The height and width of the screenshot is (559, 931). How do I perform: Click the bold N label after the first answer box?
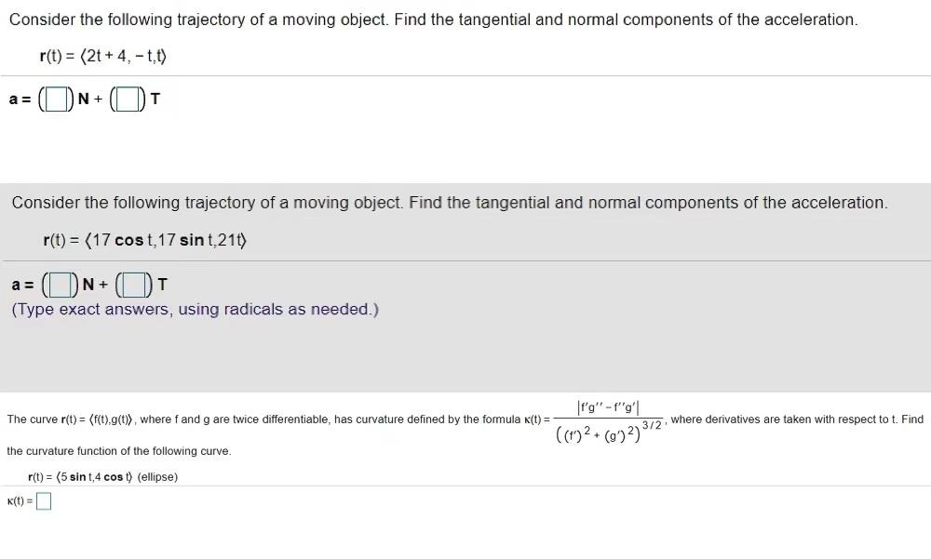click(x=83, y=98)
